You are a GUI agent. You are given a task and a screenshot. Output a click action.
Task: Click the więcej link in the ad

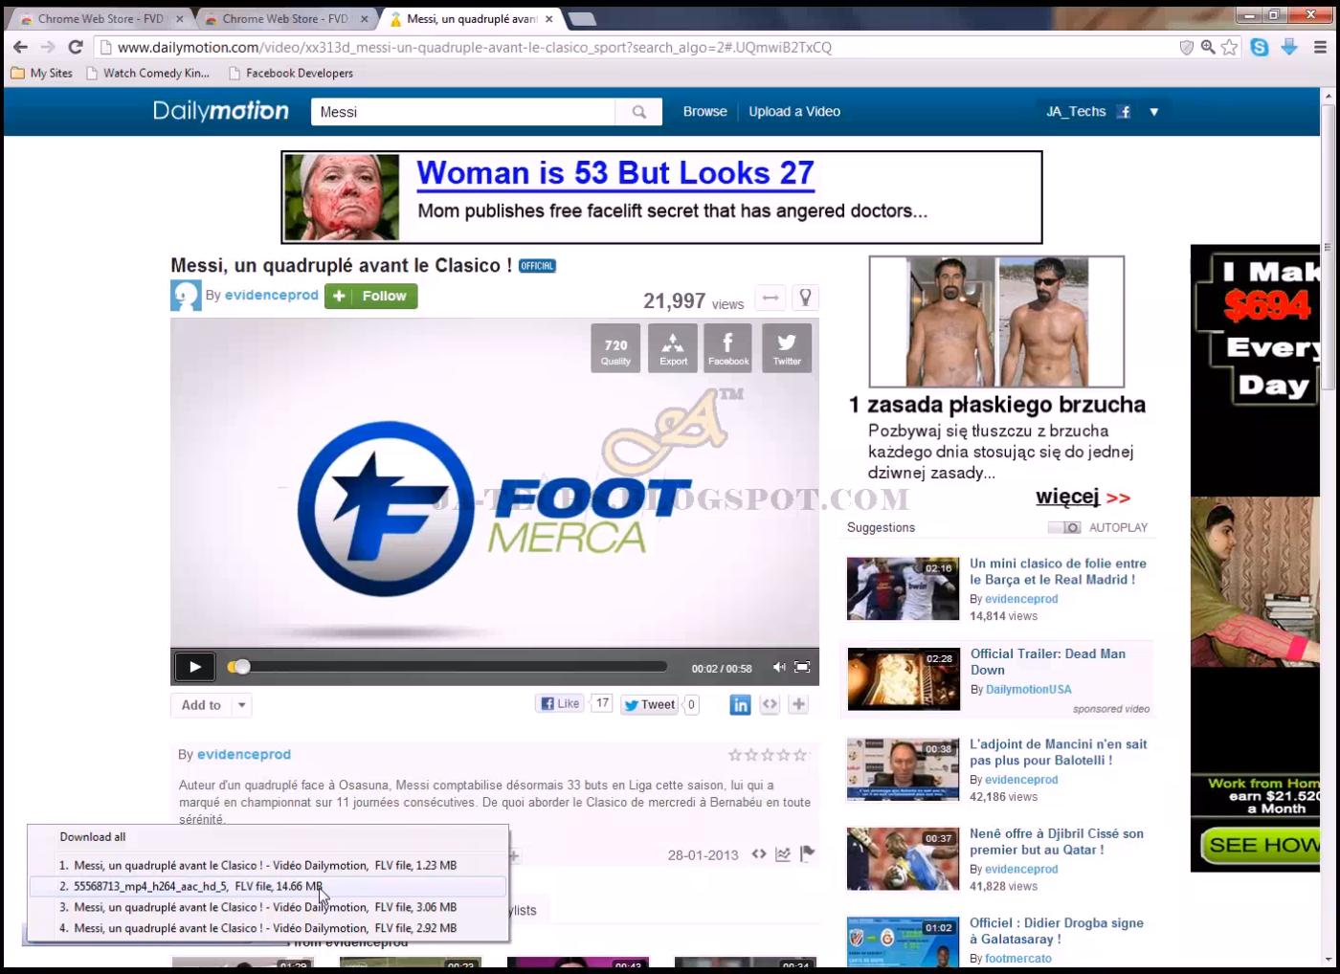pyautogui.click(x=1067, y=497)
